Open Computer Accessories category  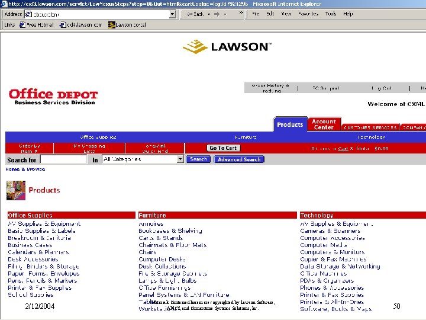coord(333,238)
